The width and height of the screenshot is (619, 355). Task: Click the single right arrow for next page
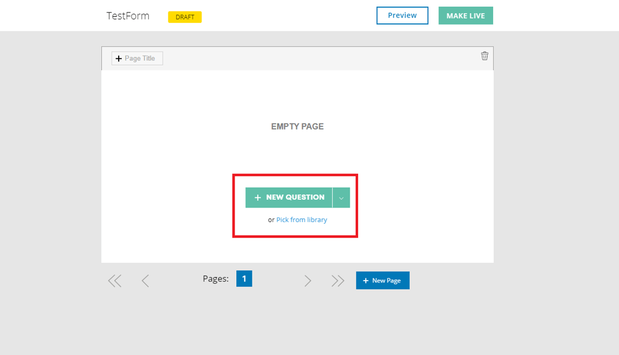pos(308,279)
